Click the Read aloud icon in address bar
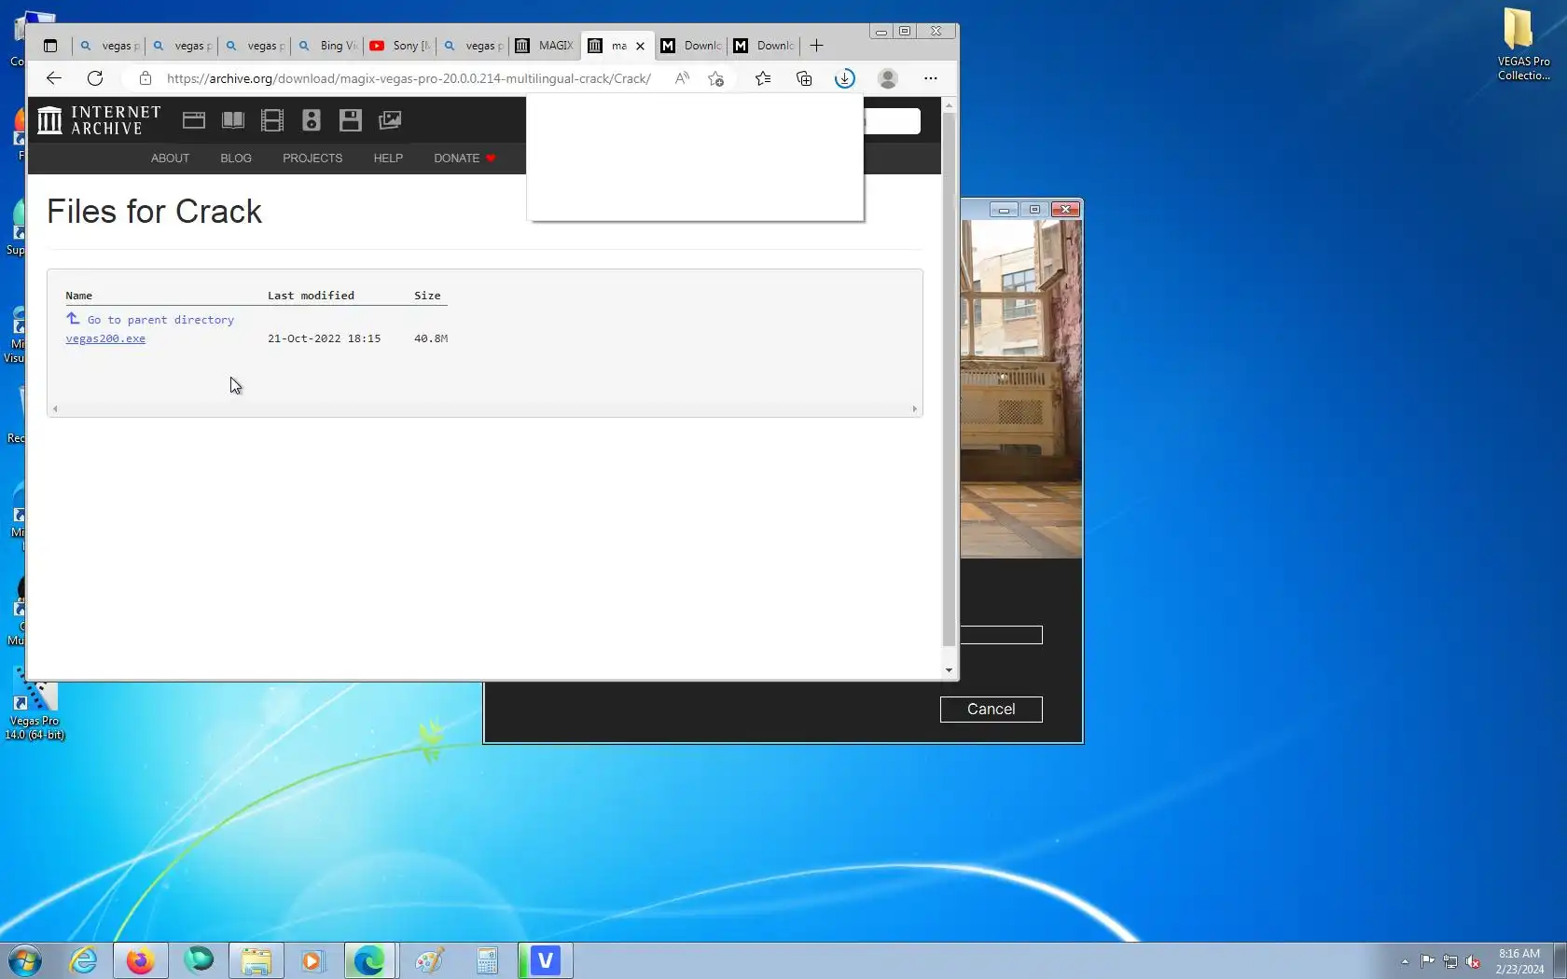Screen dimensions: 1567x979 pyautogui.click(x=682, y=78)
